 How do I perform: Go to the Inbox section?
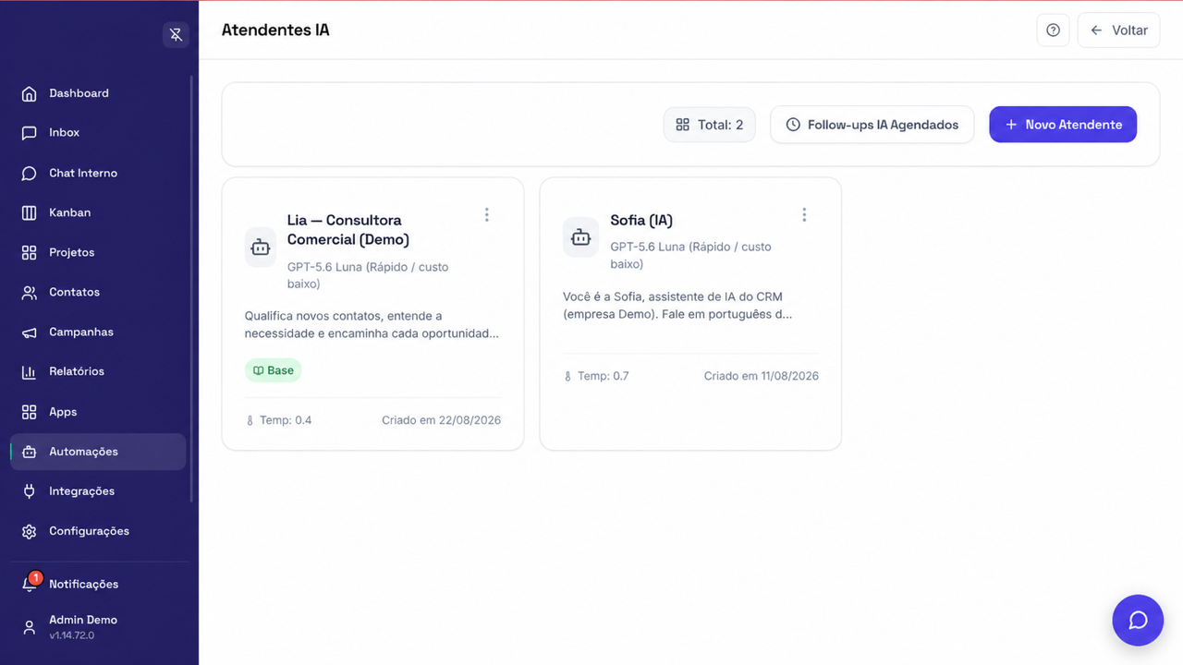click(x=98, y=133)
